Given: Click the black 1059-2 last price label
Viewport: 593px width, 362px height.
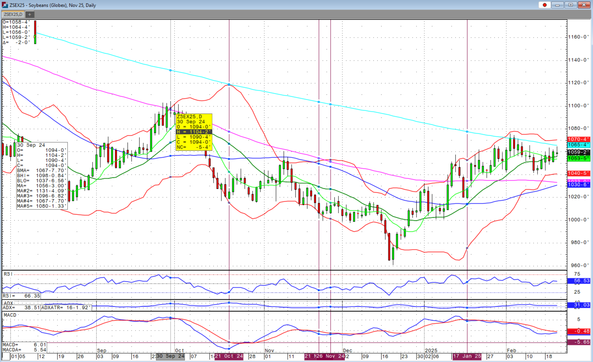Looking at the screenshot, I should [578, 152].
